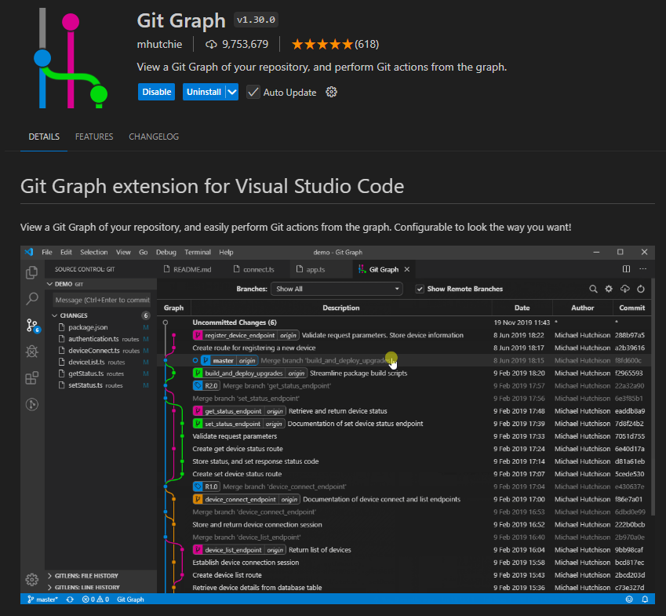Click Git Graph in the status bar
666x616 pixels.
click(130, 600)
